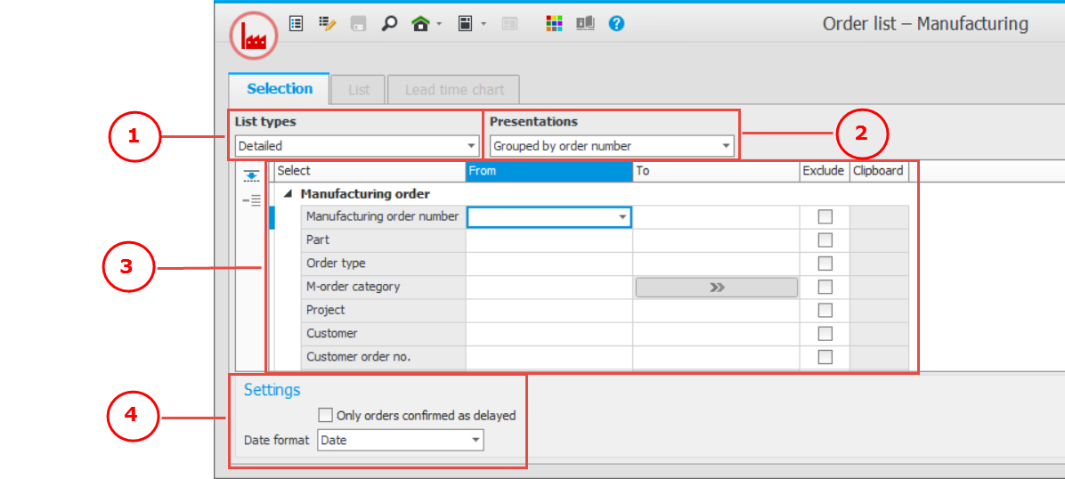Click the collapse rows icon beside grid
The width and height of the screenshot is (1065, 479).
pos(251,200)
